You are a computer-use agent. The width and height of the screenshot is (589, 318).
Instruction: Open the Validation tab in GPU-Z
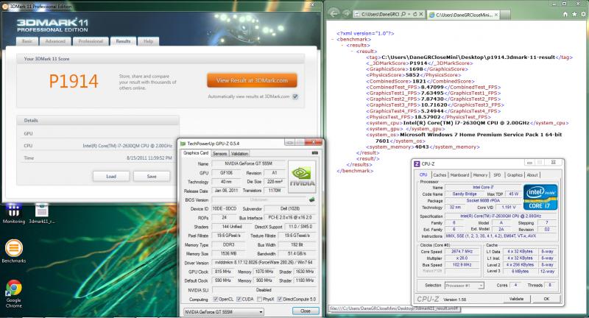240,154
